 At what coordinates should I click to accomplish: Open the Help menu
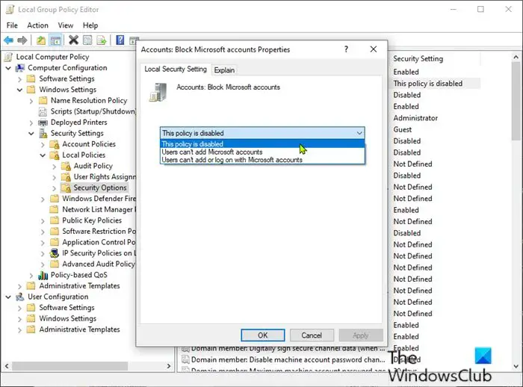click(90, 25)
